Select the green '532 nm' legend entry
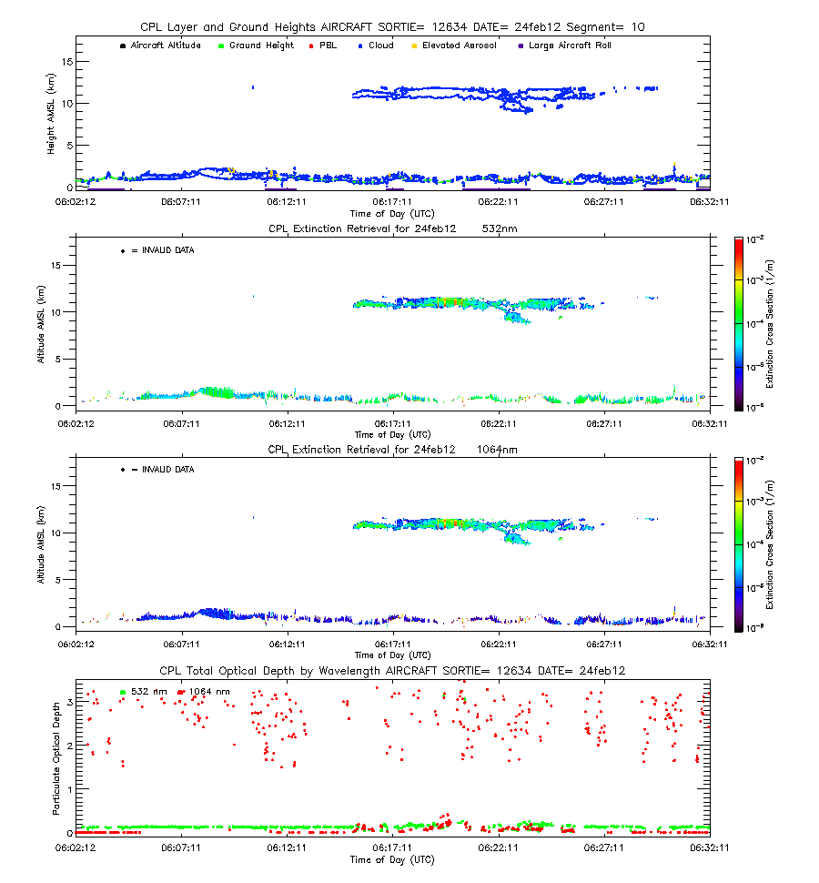819x883 pixels. (144, 692)
